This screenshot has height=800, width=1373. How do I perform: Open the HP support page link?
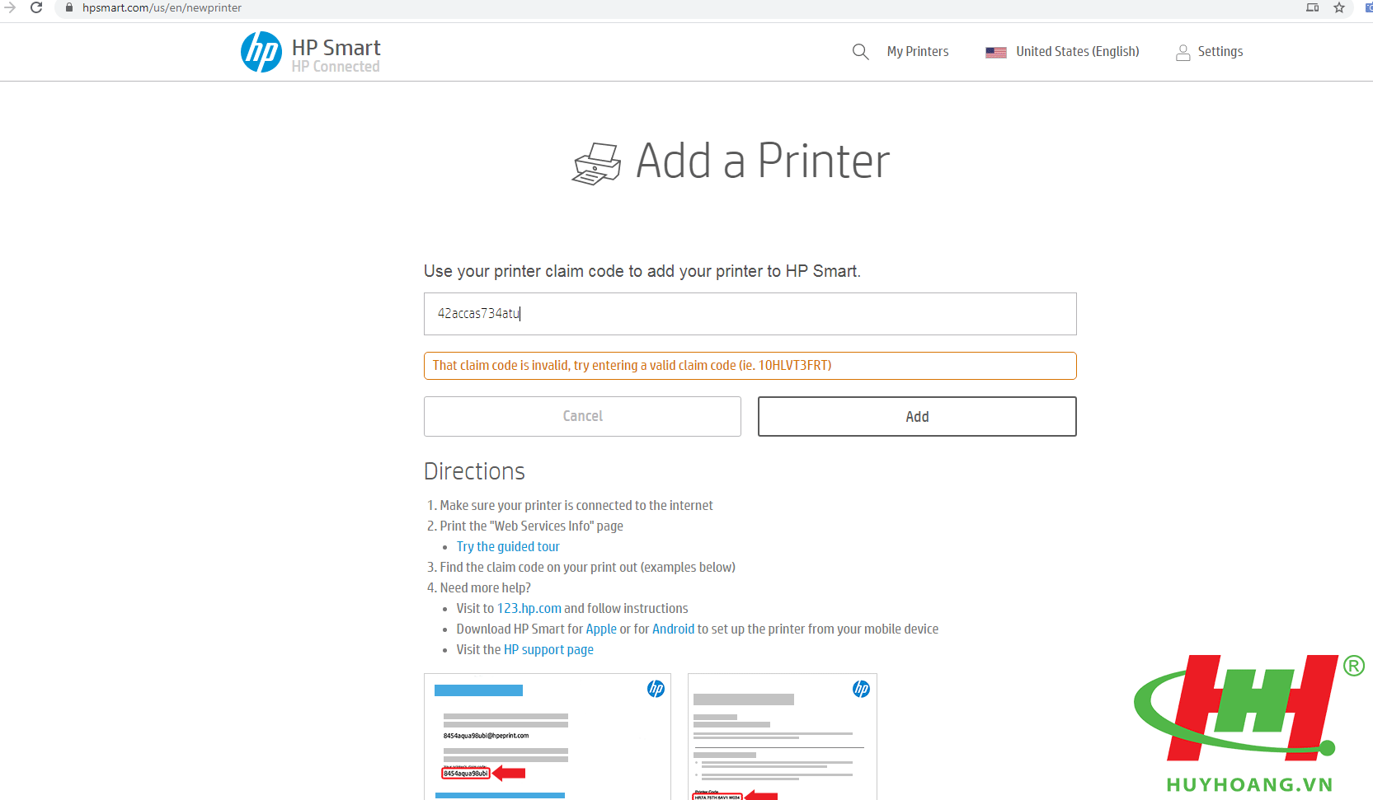(x=548, y=649)
